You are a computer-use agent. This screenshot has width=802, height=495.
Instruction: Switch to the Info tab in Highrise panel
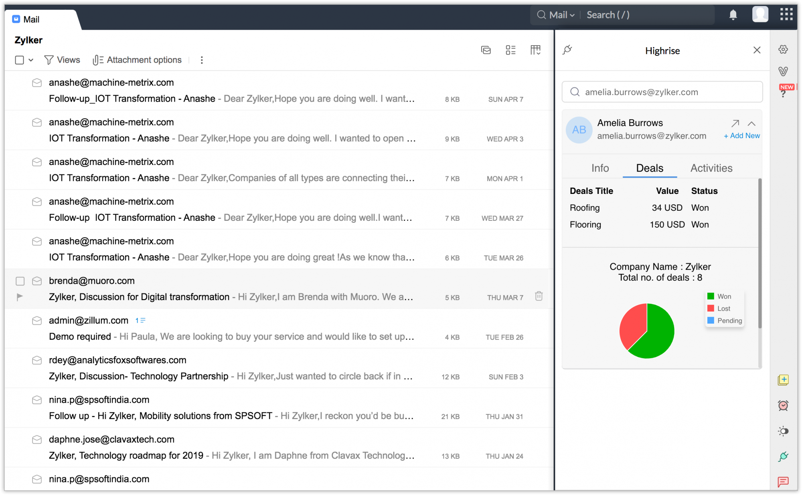click(600, 168)
